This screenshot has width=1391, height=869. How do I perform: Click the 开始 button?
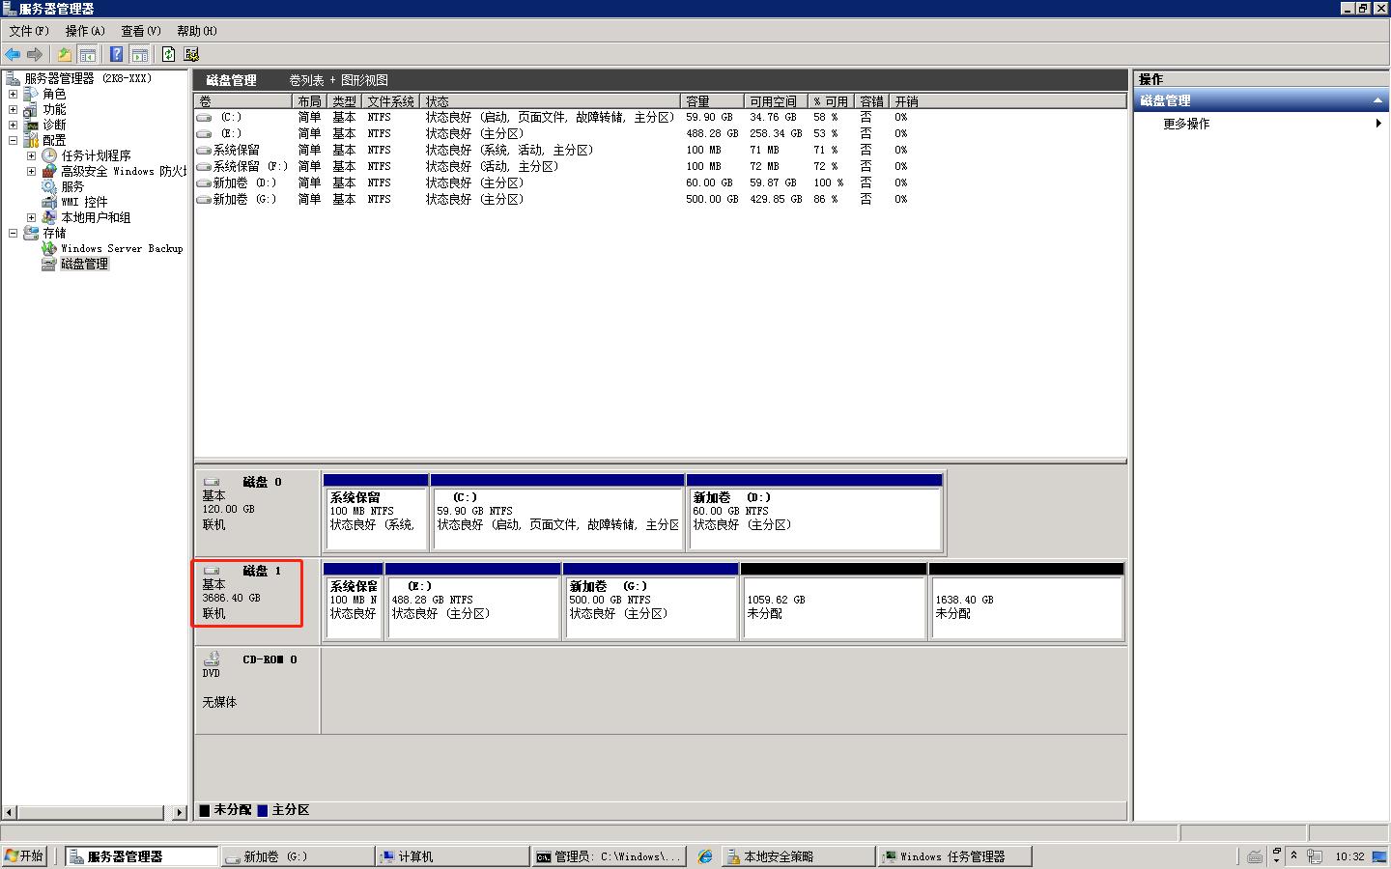tap(23, 855)
